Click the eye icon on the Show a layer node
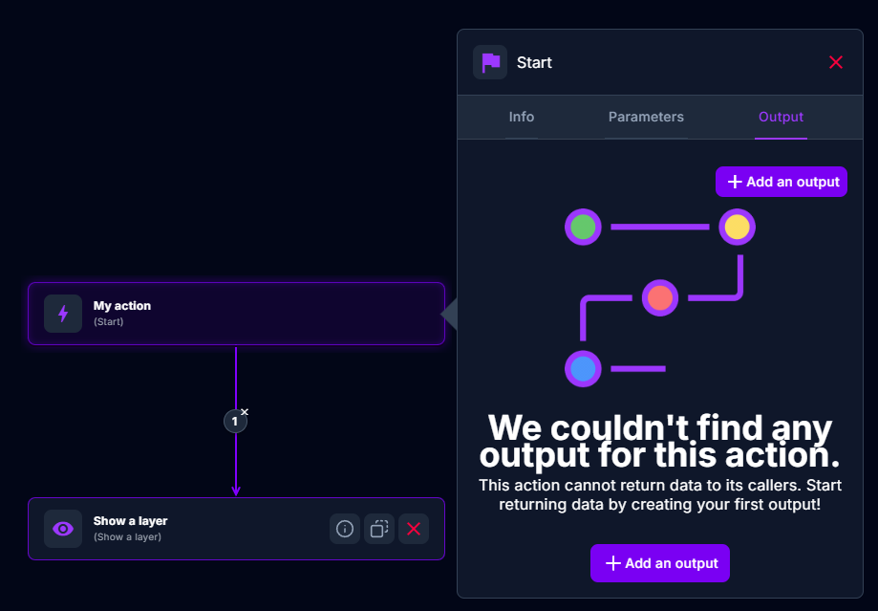The image size is (878, 611). 62,528
